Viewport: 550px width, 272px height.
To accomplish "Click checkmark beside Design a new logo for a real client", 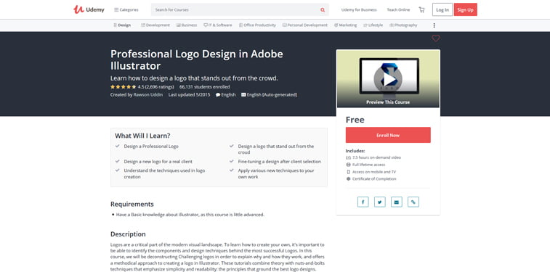I will (117, 161).
